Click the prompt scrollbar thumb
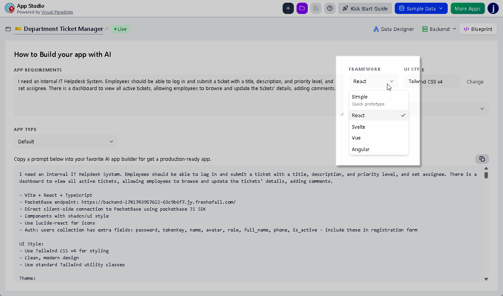503x296 pixels. pos(486,175)
